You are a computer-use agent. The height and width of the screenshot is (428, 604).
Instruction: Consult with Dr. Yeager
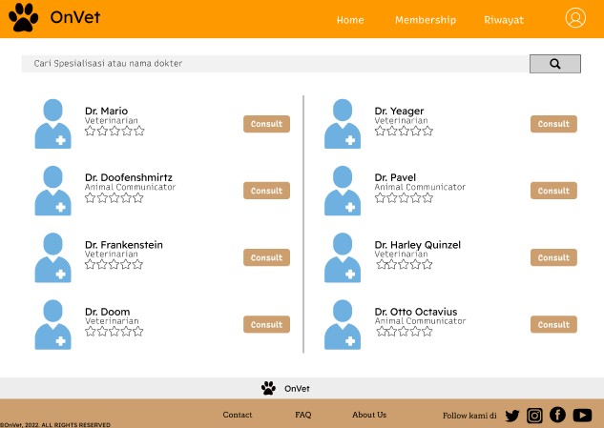(553, 124)
